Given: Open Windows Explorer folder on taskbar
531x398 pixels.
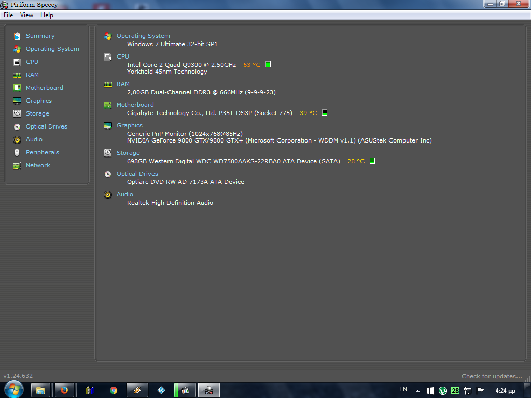Looking at the screenshot, I should [x=40, y=391].
